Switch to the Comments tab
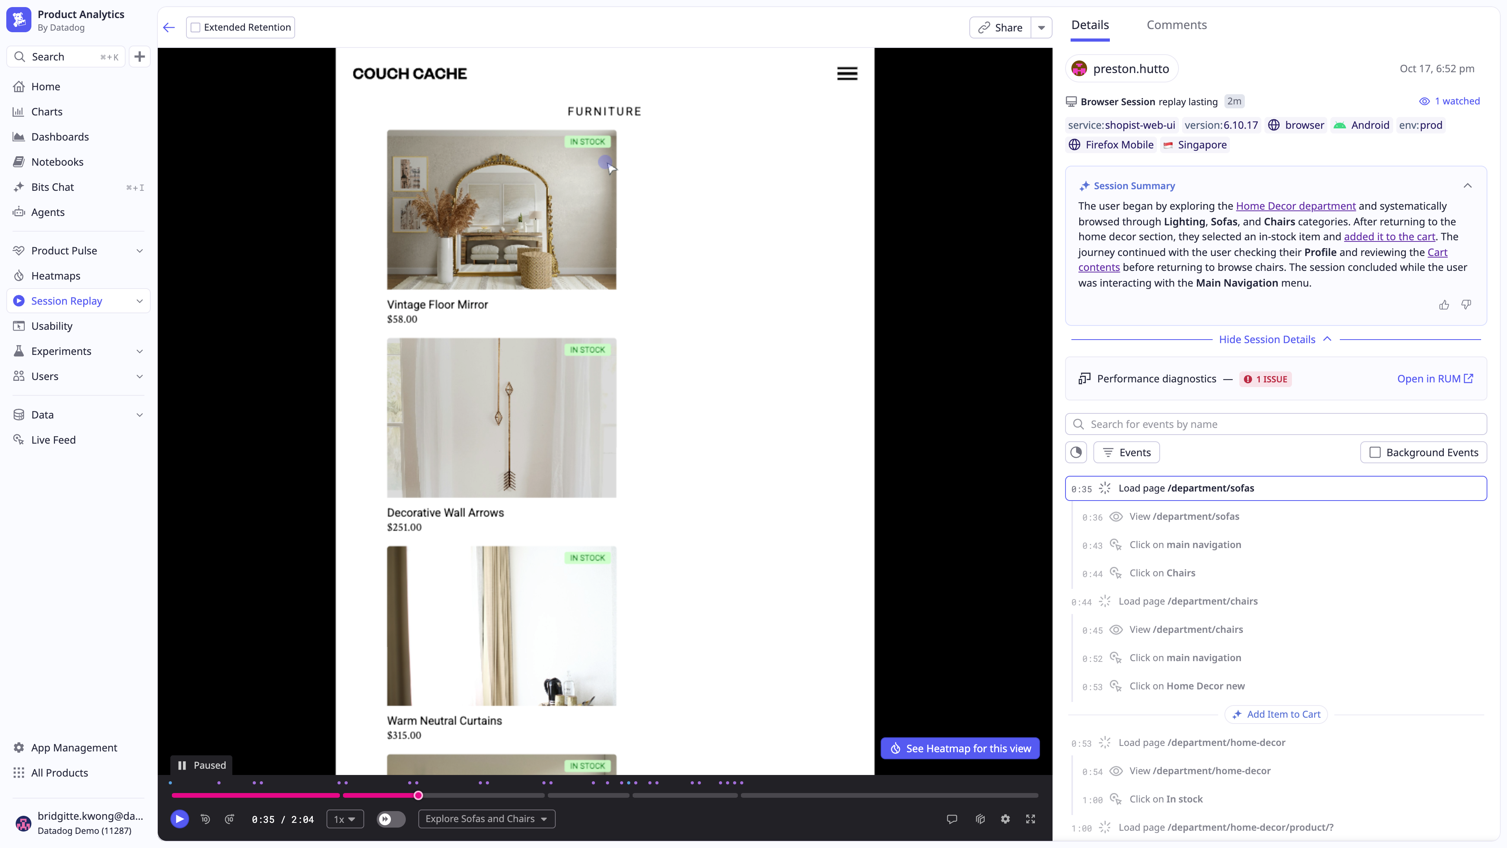The width and height of the screenshot is (1507, 848). click(1176, 25)
